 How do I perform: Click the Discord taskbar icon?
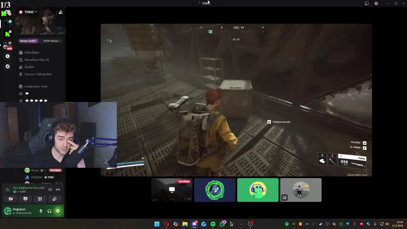[194, 224]
